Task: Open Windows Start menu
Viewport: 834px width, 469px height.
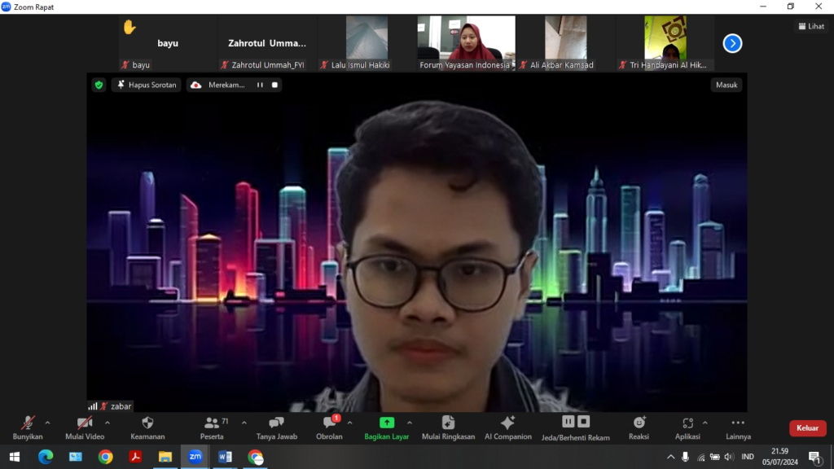Action: (x=15, y=457)
